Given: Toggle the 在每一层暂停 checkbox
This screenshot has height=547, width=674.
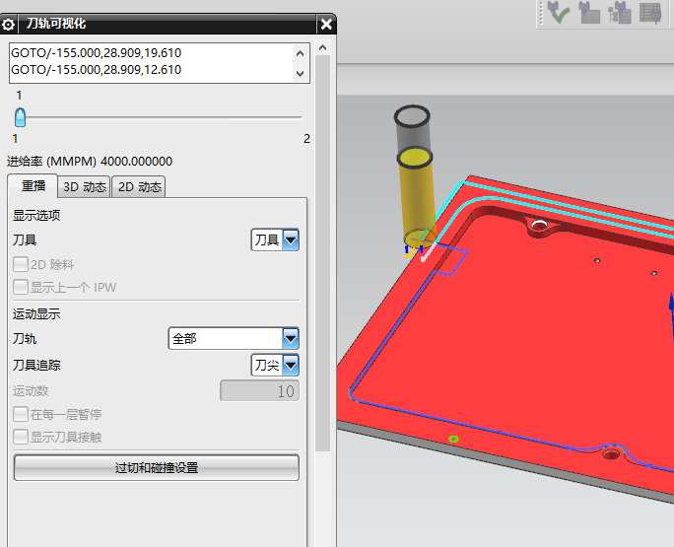Looking at the screenshot, I should click(x=21, y=415).
